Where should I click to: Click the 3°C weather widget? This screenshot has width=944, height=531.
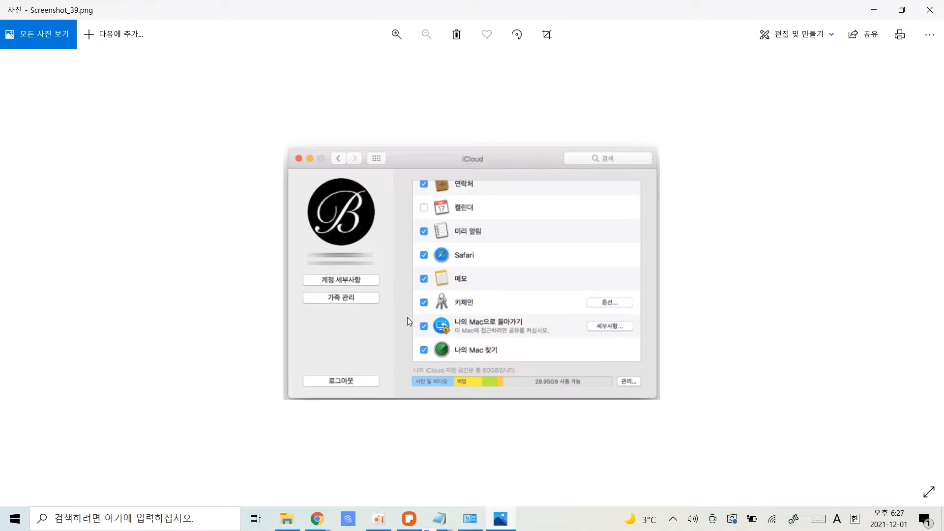pyautogui.click(x=640, y=519)
